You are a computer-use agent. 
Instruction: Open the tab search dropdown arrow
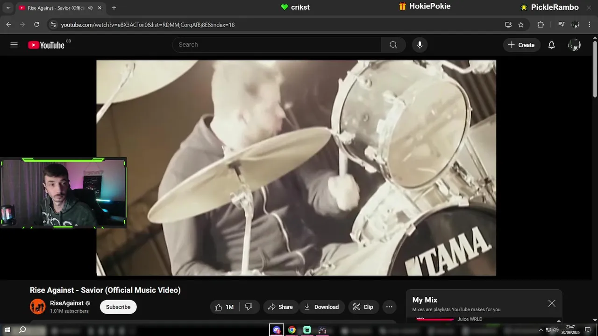(8, 8)
